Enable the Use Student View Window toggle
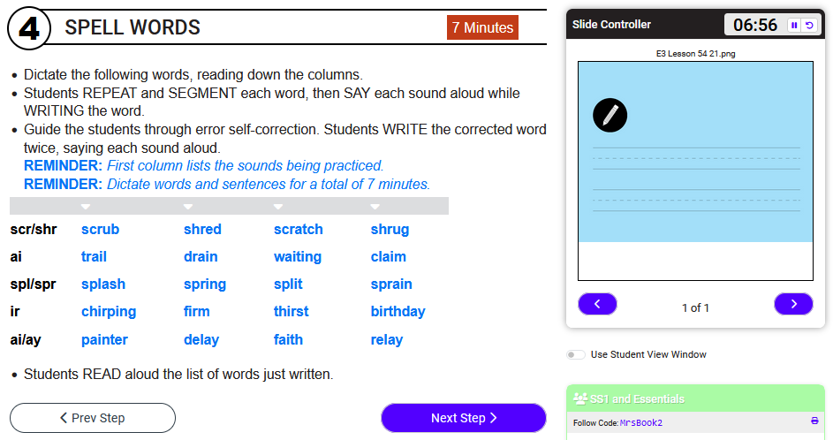Image resolution: width=833 pixels, height=440 pixels. tap(576, 354)
